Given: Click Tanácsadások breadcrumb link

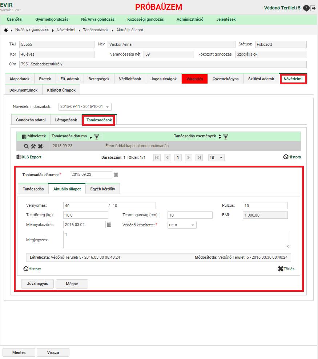Looking at the screenshot, I should pos(96,30).
